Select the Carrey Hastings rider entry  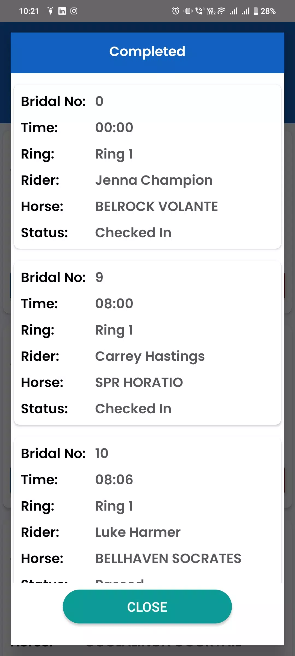coord(150,356)
